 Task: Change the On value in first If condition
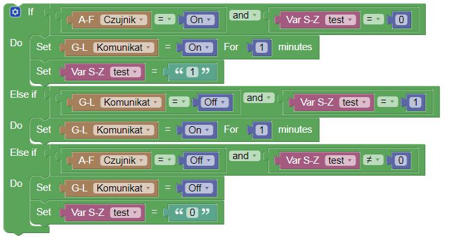point(200,20)
